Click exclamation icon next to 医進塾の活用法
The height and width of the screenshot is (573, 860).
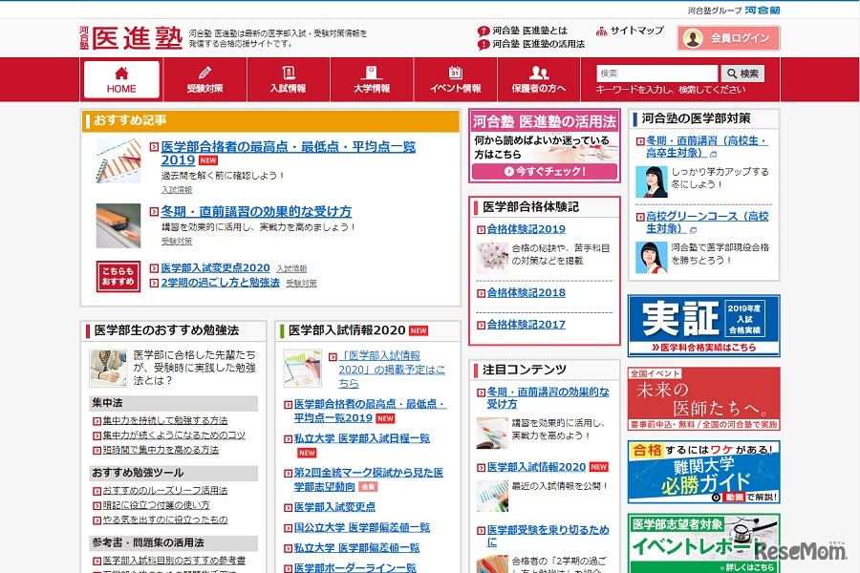(x=484, y=45)
